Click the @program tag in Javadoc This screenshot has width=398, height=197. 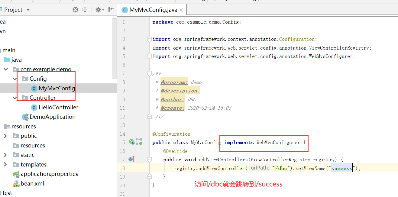tap(174, 82)
